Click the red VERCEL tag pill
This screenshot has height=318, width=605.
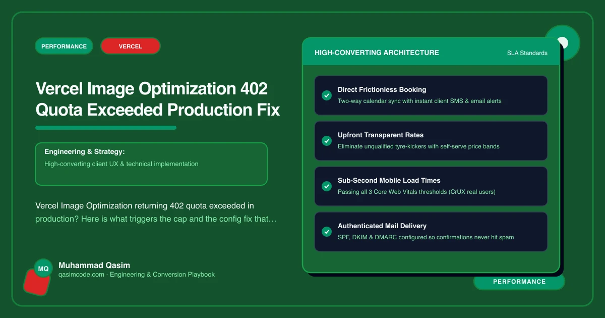pyautogui.click(x=131, y=46)
